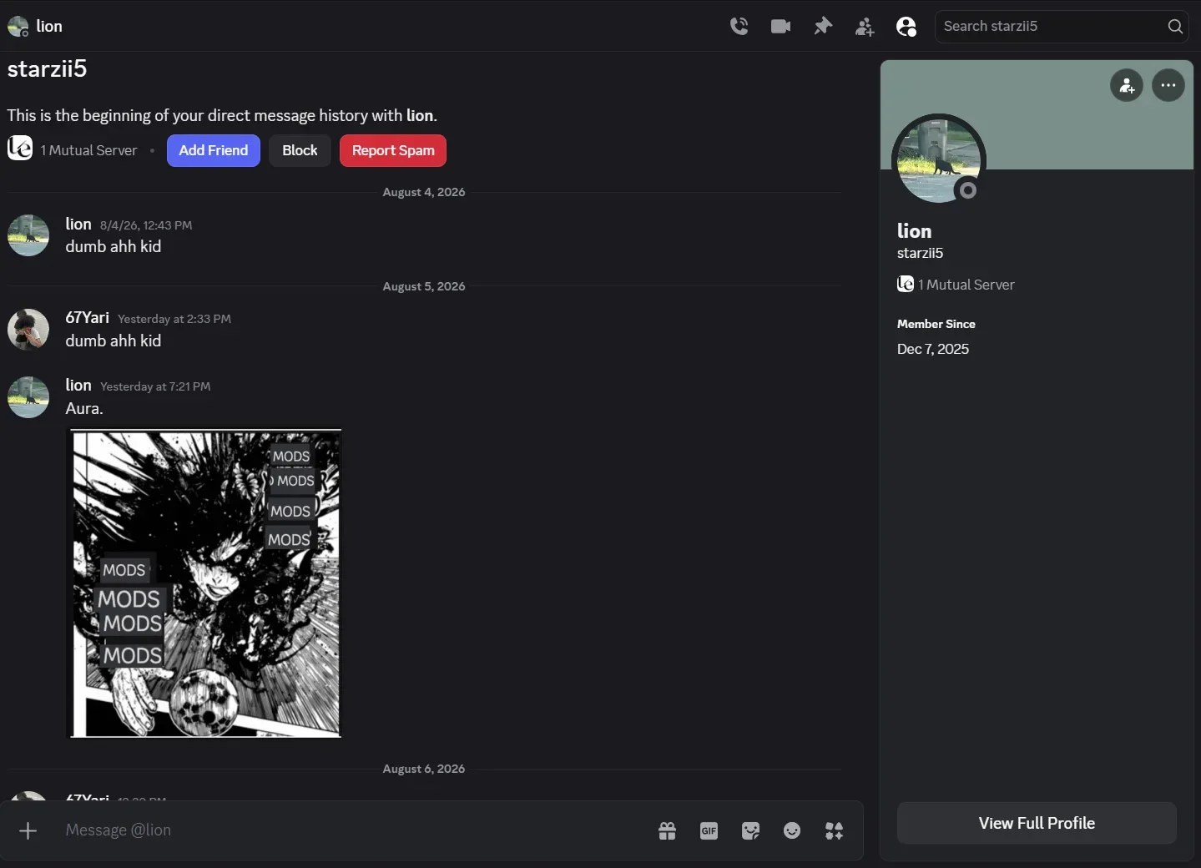Add friends to DM icon

pos(865,27)
